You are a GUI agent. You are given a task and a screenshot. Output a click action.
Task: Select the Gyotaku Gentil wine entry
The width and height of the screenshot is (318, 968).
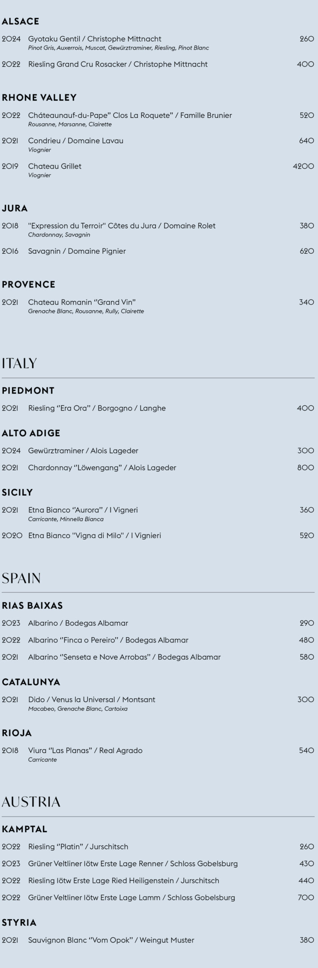click(x=95, y=39)
